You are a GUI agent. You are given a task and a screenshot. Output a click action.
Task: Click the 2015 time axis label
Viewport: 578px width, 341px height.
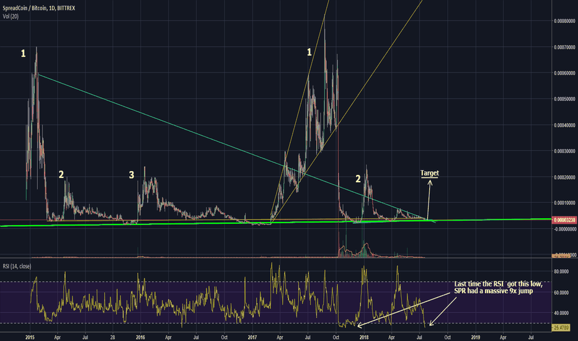(x=30, y=337)
